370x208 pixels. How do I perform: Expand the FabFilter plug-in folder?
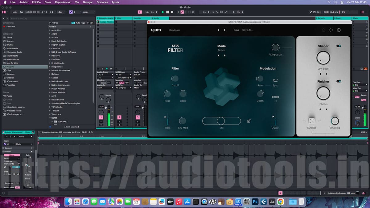point(50,59)
